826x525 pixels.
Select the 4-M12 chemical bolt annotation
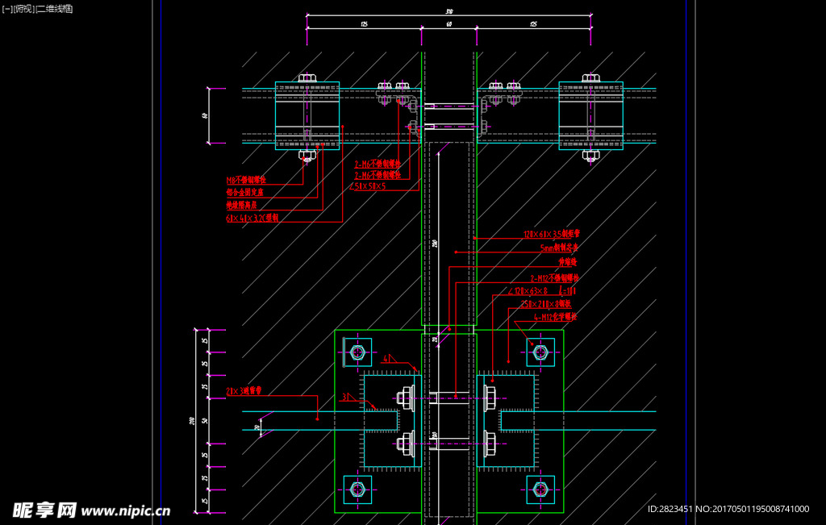coord(555,317)
